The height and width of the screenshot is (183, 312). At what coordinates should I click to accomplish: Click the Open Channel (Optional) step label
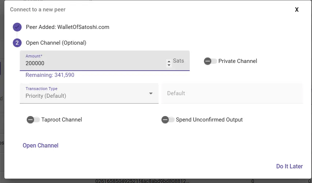pos(56,43)
